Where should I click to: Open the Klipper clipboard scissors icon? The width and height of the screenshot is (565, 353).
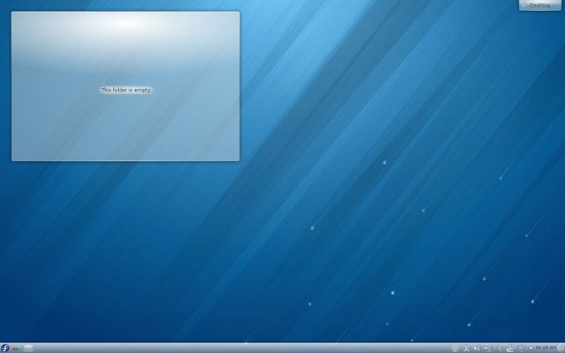(467, 348)
